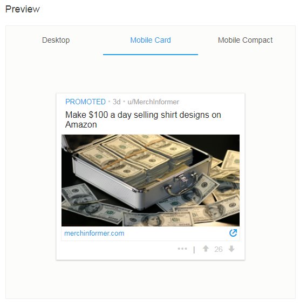The height and width of the screenshot is (307, 300).
Task: Select the Mobile Card tab
Action: pyautogui.click(x=151, y=40)
